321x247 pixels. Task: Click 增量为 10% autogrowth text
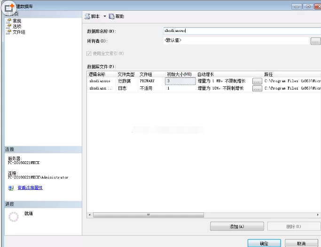point(221,88)
